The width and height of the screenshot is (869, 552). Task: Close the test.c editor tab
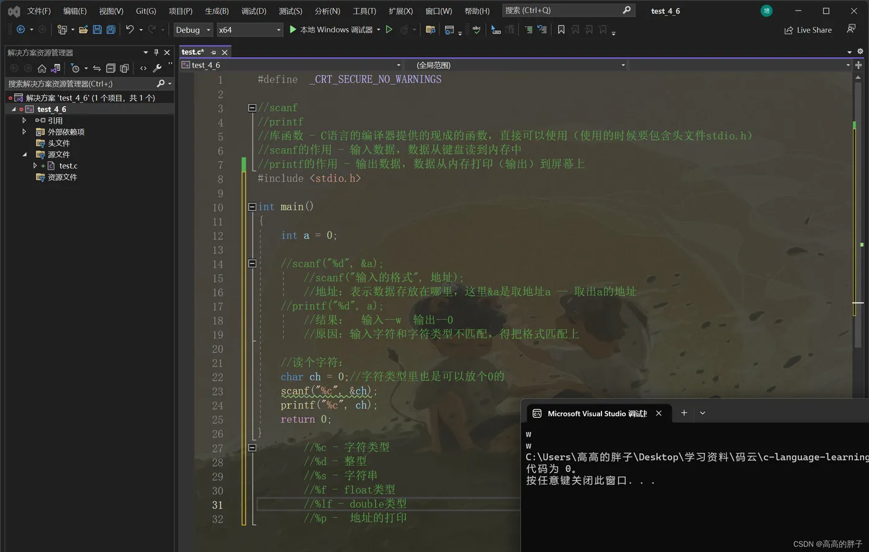coord(225,52)
